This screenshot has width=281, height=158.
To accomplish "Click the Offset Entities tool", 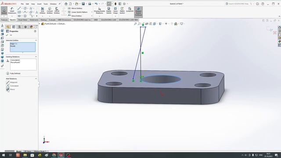I will click(57, 11).
